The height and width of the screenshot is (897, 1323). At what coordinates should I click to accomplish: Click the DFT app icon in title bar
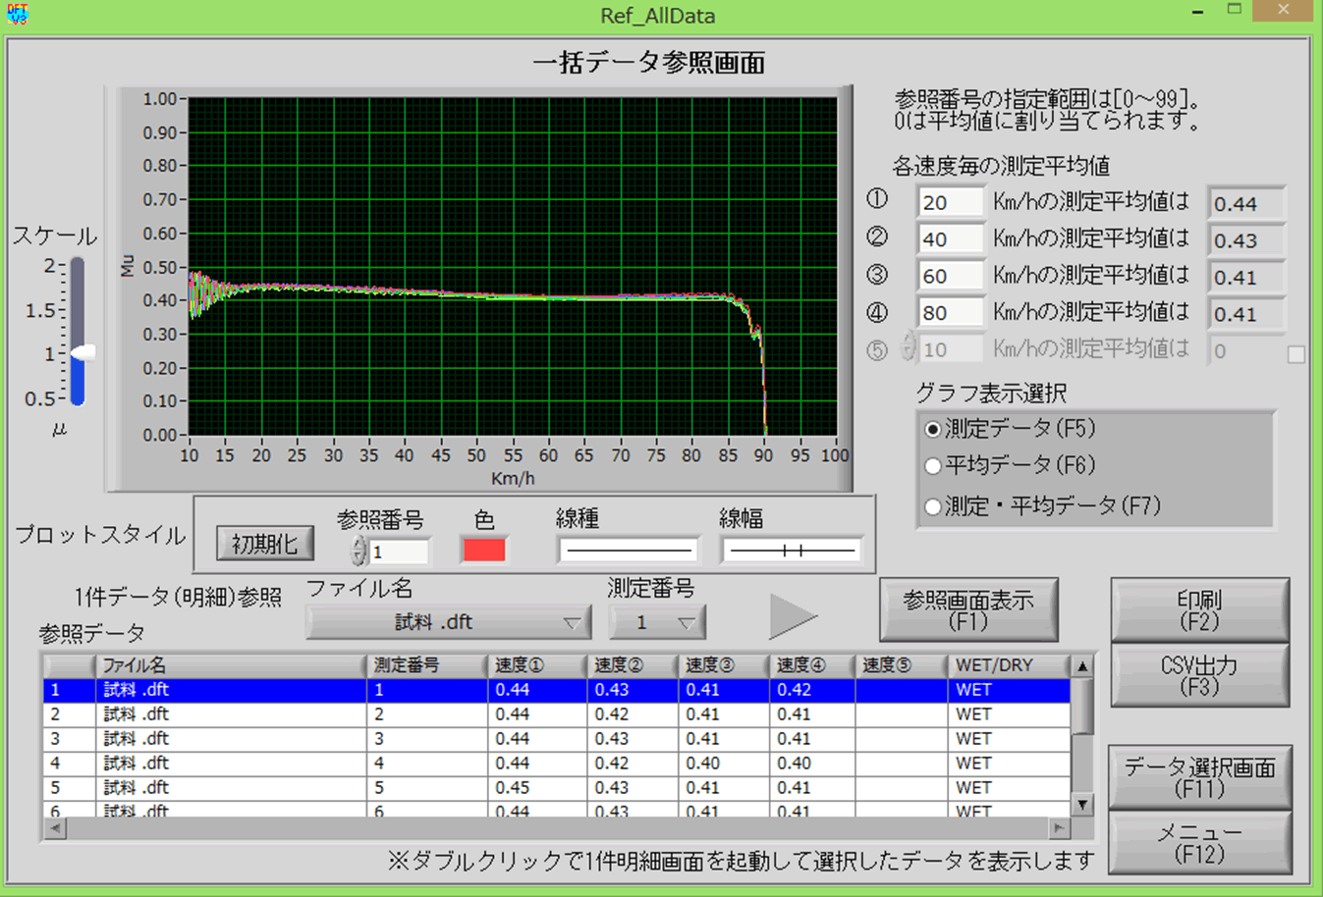click(18, 14)
